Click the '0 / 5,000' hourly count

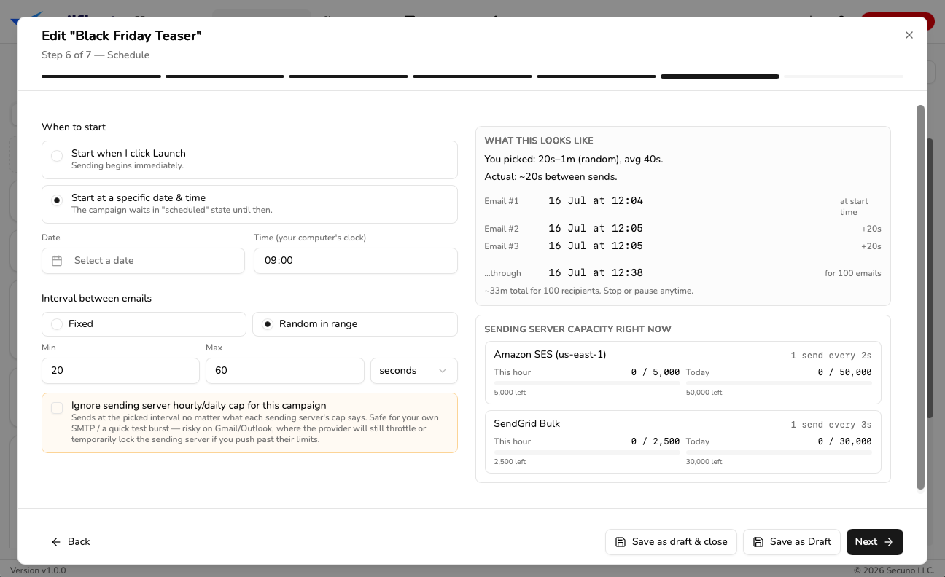point(656,372)
